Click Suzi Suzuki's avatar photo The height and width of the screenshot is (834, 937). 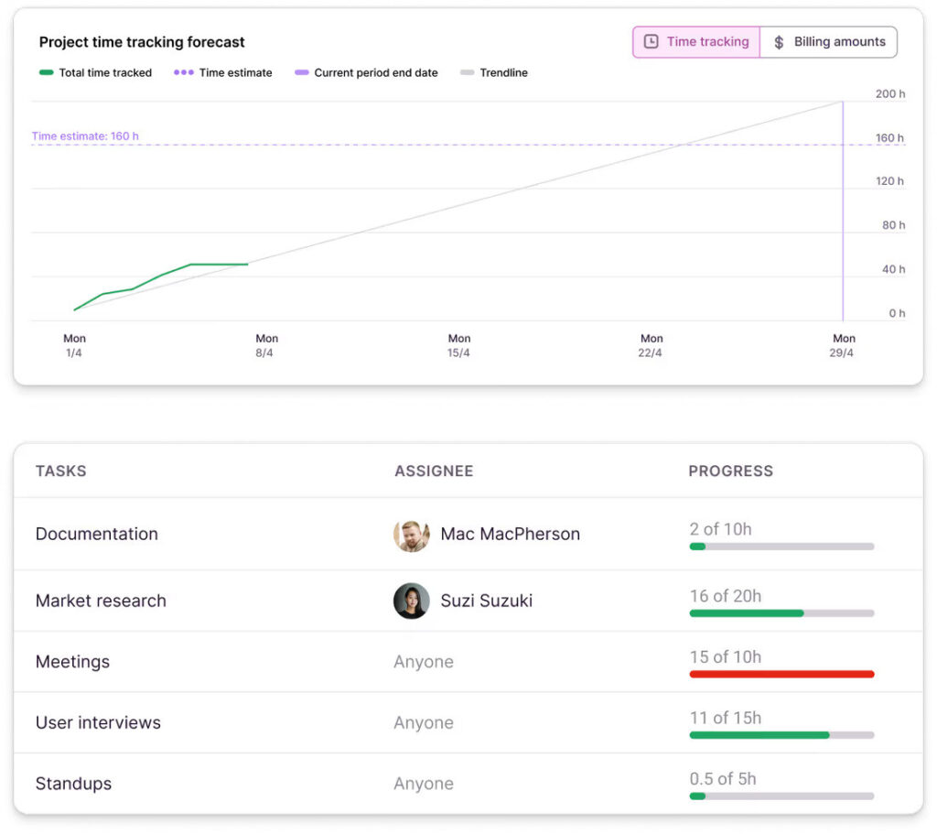(x=411, y=601)
